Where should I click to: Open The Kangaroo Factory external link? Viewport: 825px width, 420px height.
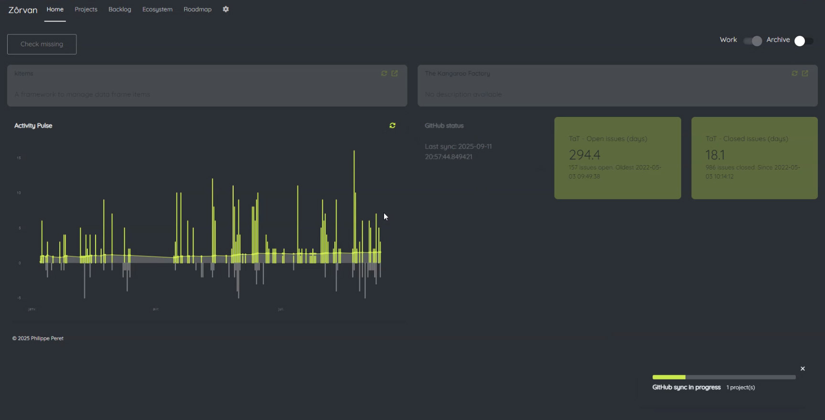point(805,73)
